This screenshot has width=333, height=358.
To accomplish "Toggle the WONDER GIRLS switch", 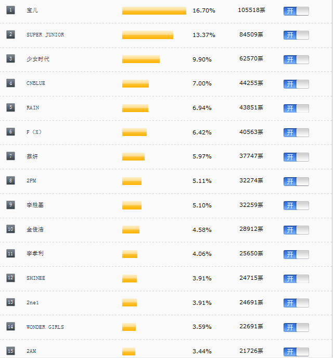I will (x=296, y=327).
